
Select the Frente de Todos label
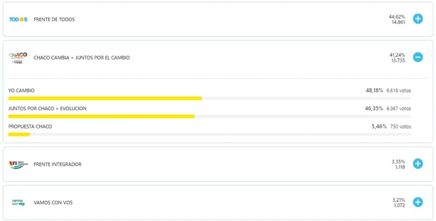pyautogui.click(x=54, y=19)
